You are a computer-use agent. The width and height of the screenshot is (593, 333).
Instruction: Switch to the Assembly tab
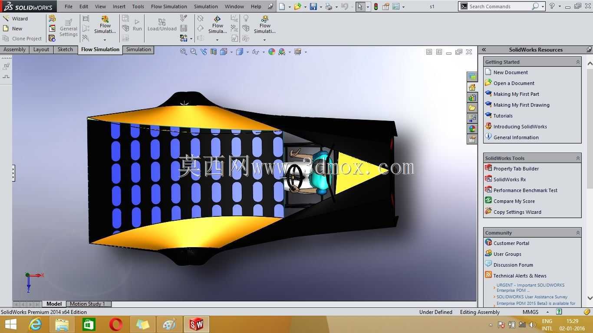click(x=15, y=49)
